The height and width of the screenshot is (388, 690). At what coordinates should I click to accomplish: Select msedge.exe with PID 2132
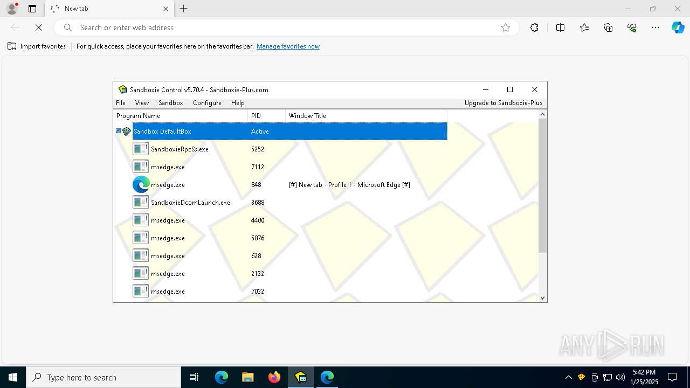290,273
